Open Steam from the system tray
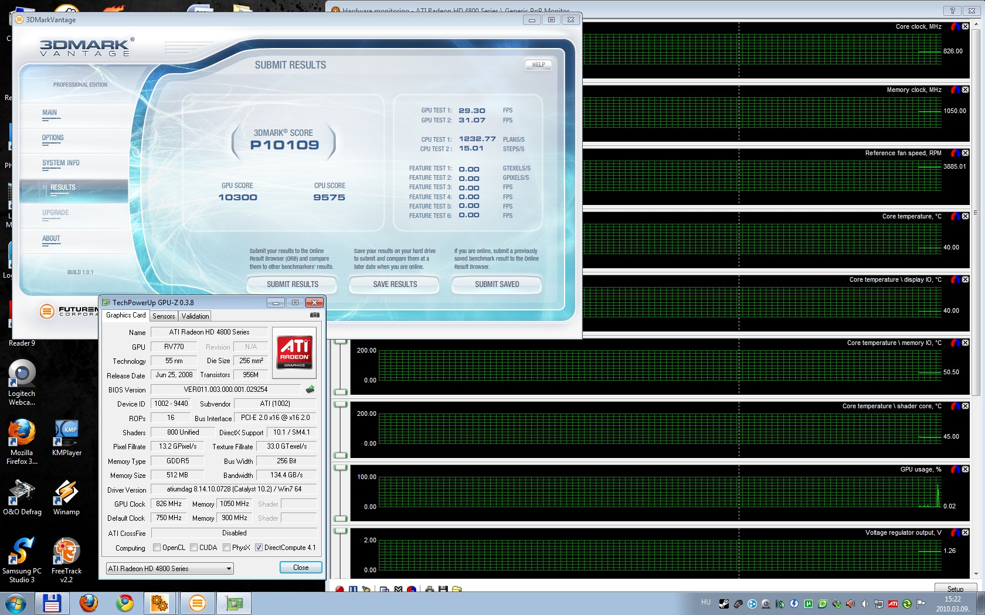 coord(724,604)
